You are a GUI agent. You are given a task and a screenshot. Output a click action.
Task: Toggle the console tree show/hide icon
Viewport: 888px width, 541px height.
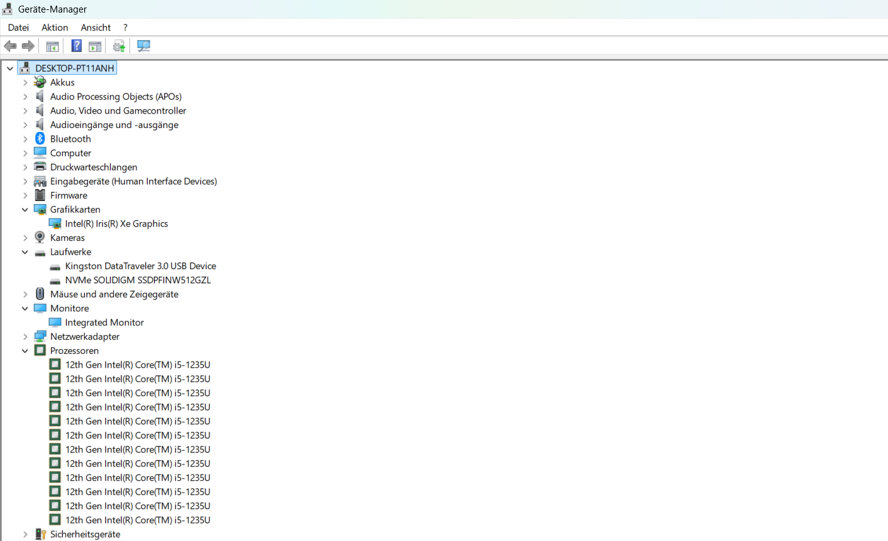(x=53, y=46)
